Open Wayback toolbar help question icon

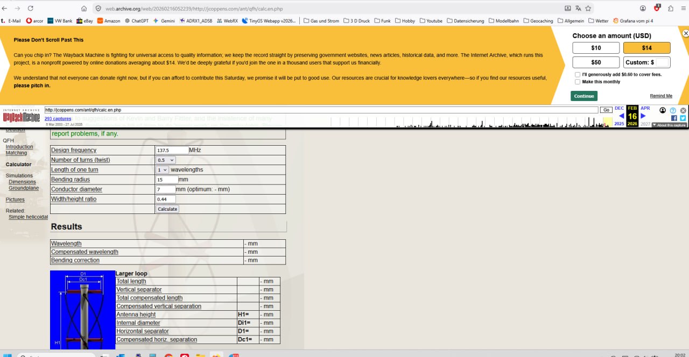coord(673,110)
